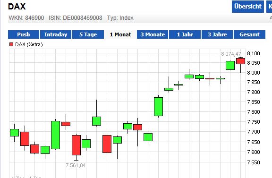272x178 pixels.
Task: Click the low value label 7.561,84
Action: pos(76,165)
